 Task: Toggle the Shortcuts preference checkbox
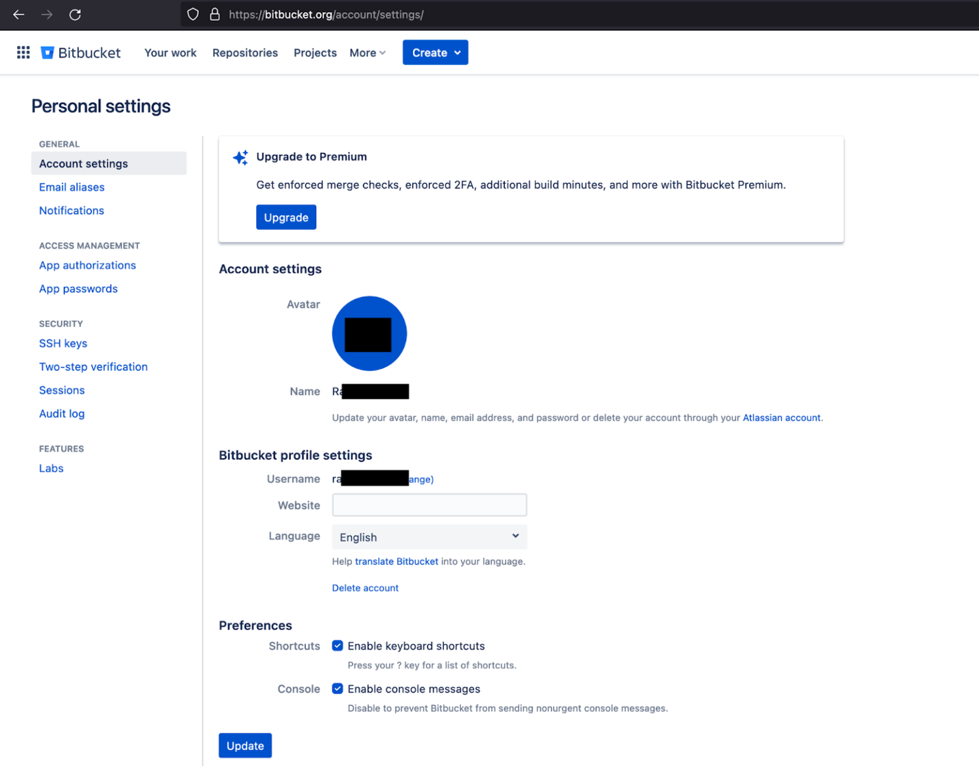337,646
